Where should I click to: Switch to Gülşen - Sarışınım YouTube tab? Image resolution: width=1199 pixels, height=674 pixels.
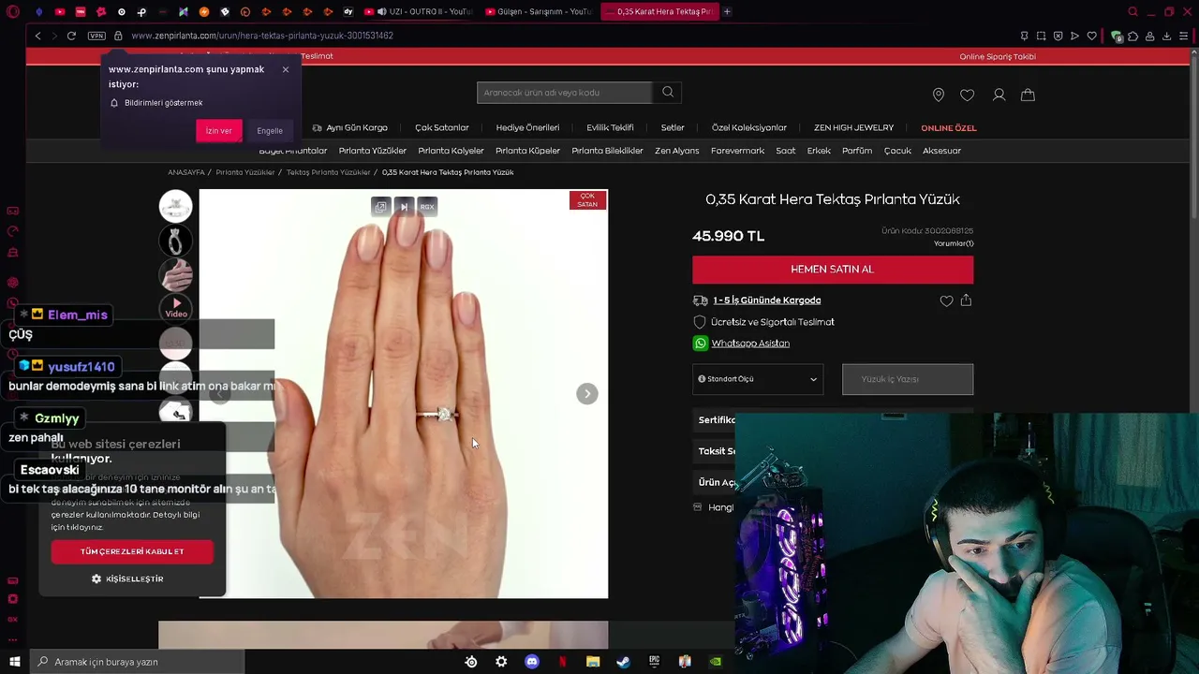click(539, 11)
